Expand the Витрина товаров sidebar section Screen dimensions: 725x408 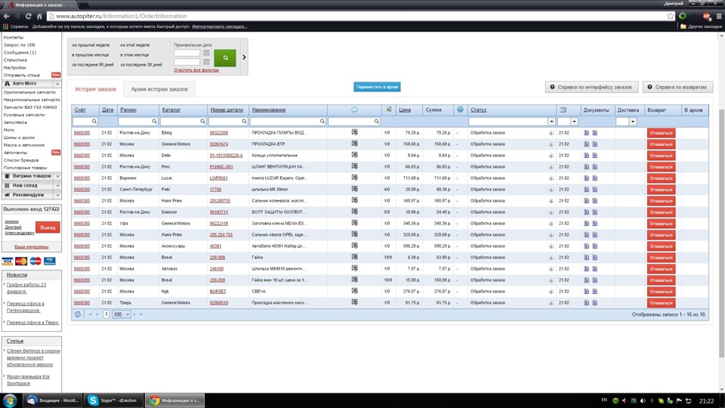pos(57,176)
